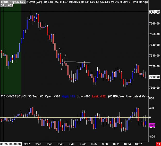Click the 9:37 time axis label
161x146 pixels.
pyautogui.click(x=27, y=144)
